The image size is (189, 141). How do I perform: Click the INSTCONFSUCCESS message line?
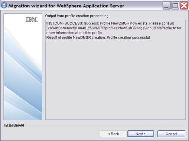point(110,23)
